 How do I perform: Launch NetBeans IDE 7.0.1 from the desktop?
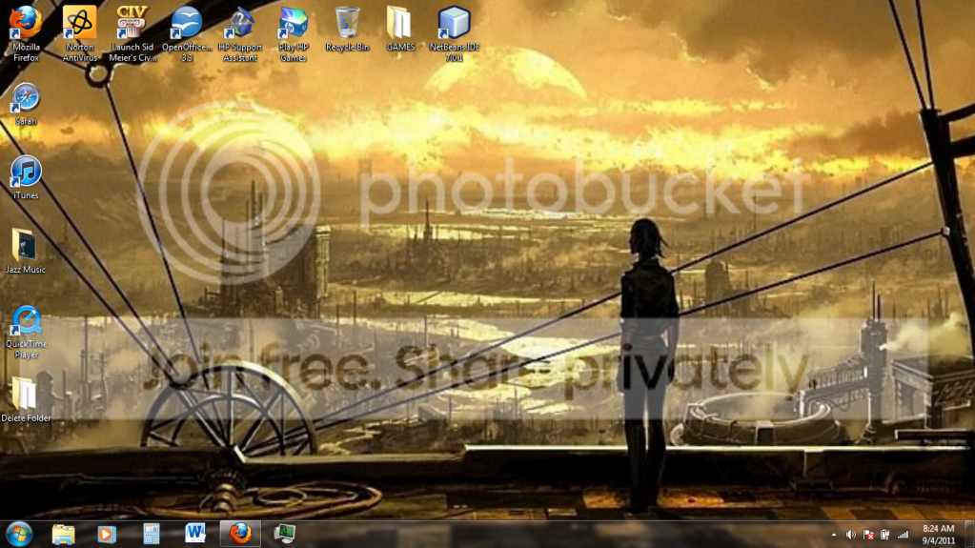coord(454,33)
